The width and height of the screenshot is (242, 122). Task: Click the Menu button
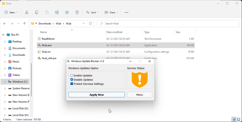coord(139,95)
